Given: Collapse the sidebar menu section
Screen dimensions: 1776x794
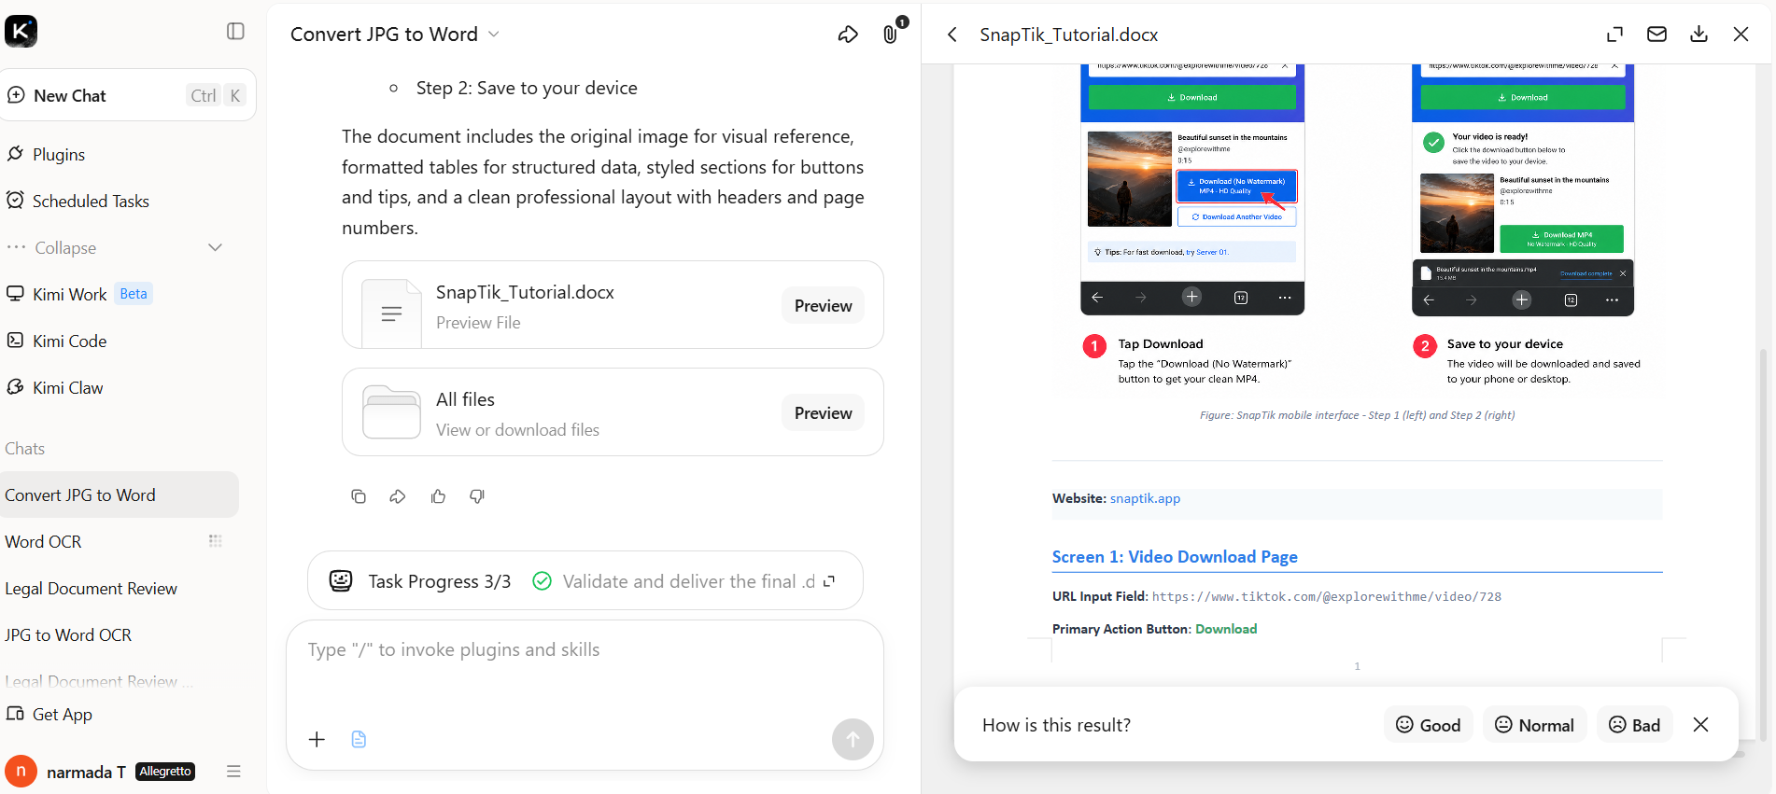Looking at the screenshot, I should click(x=115, y=247).
